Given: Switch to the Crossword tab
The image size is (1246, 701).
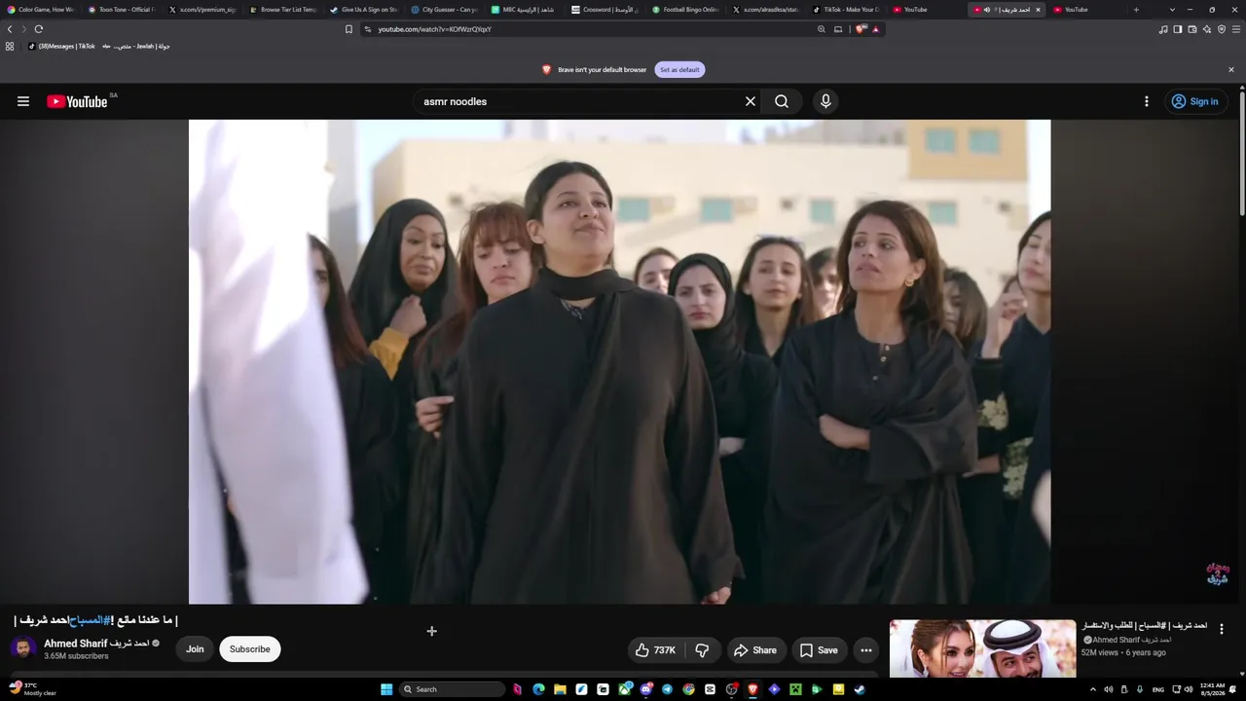Looking at the screenshot, I should [604, 10].
